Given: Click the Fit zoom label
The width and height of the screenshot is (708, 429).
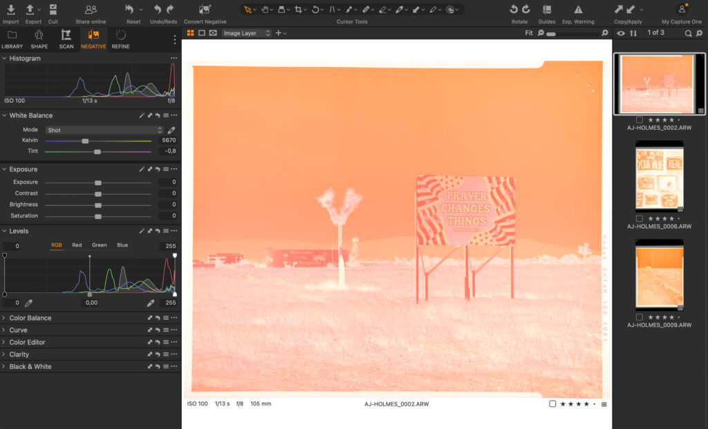Looking at the screenshot, I should 529,33.
